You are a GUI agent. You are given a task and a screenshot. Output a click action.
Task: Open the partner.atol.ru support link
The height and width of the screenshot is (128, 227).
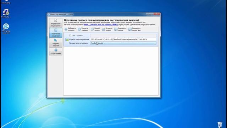[x=101, y=25]
